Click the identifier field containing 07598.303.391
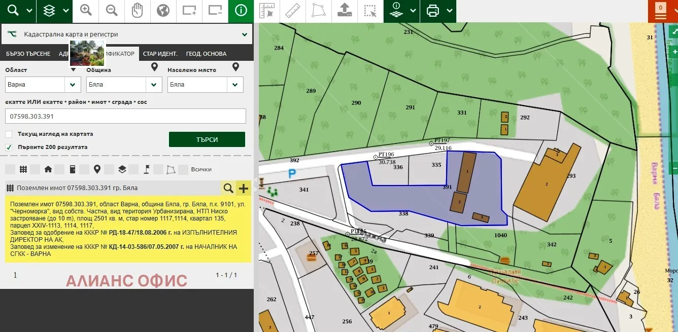This screenshot has width=678, height=332. pyautogui.click(x=125, y=116)
